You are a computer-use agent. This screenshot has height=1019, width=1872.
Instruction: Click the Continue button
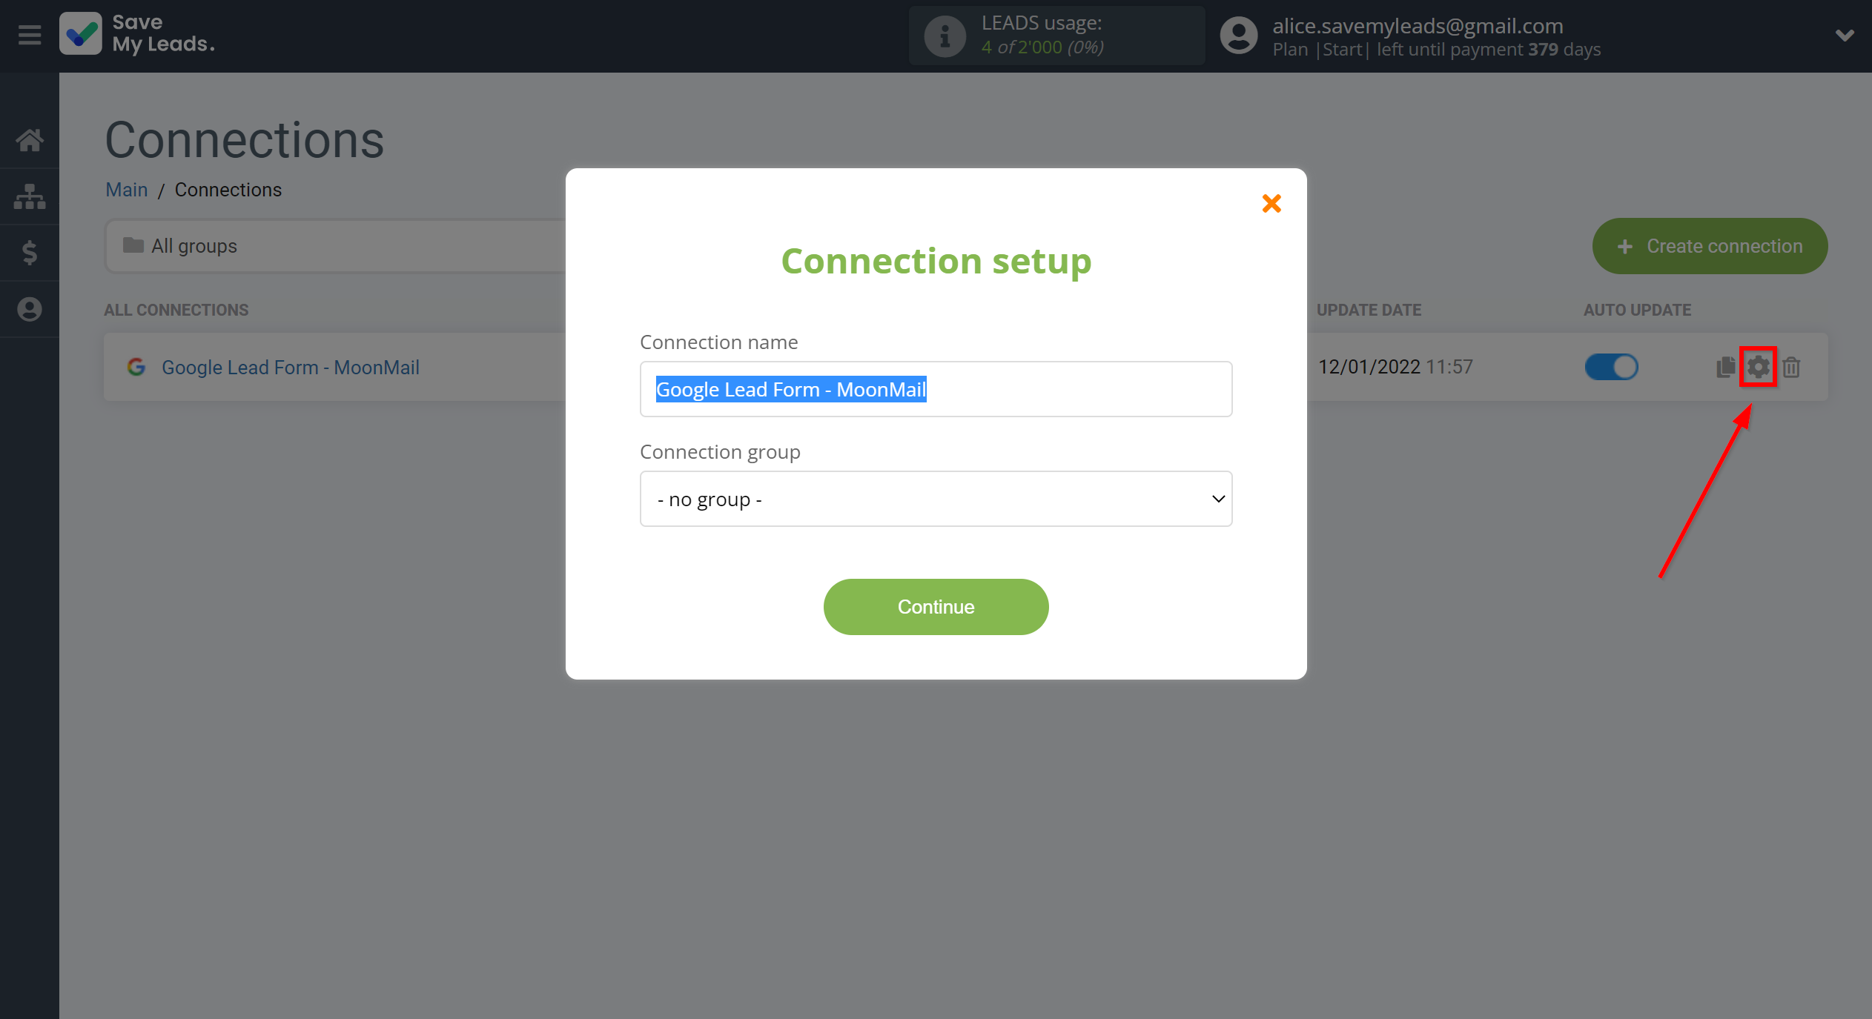tap(936, 608)
